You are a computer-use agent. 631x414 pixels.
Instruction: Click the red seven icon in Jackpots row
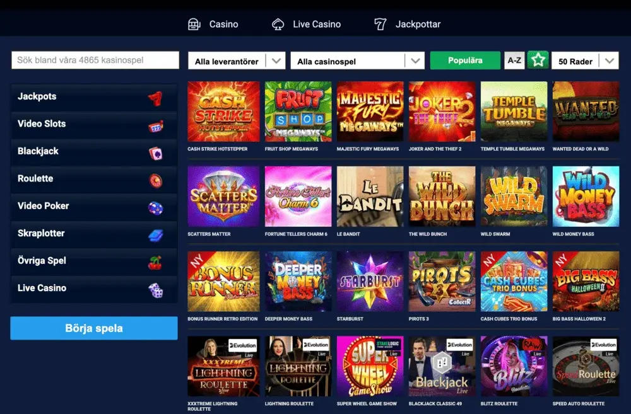tap(155, 98)
